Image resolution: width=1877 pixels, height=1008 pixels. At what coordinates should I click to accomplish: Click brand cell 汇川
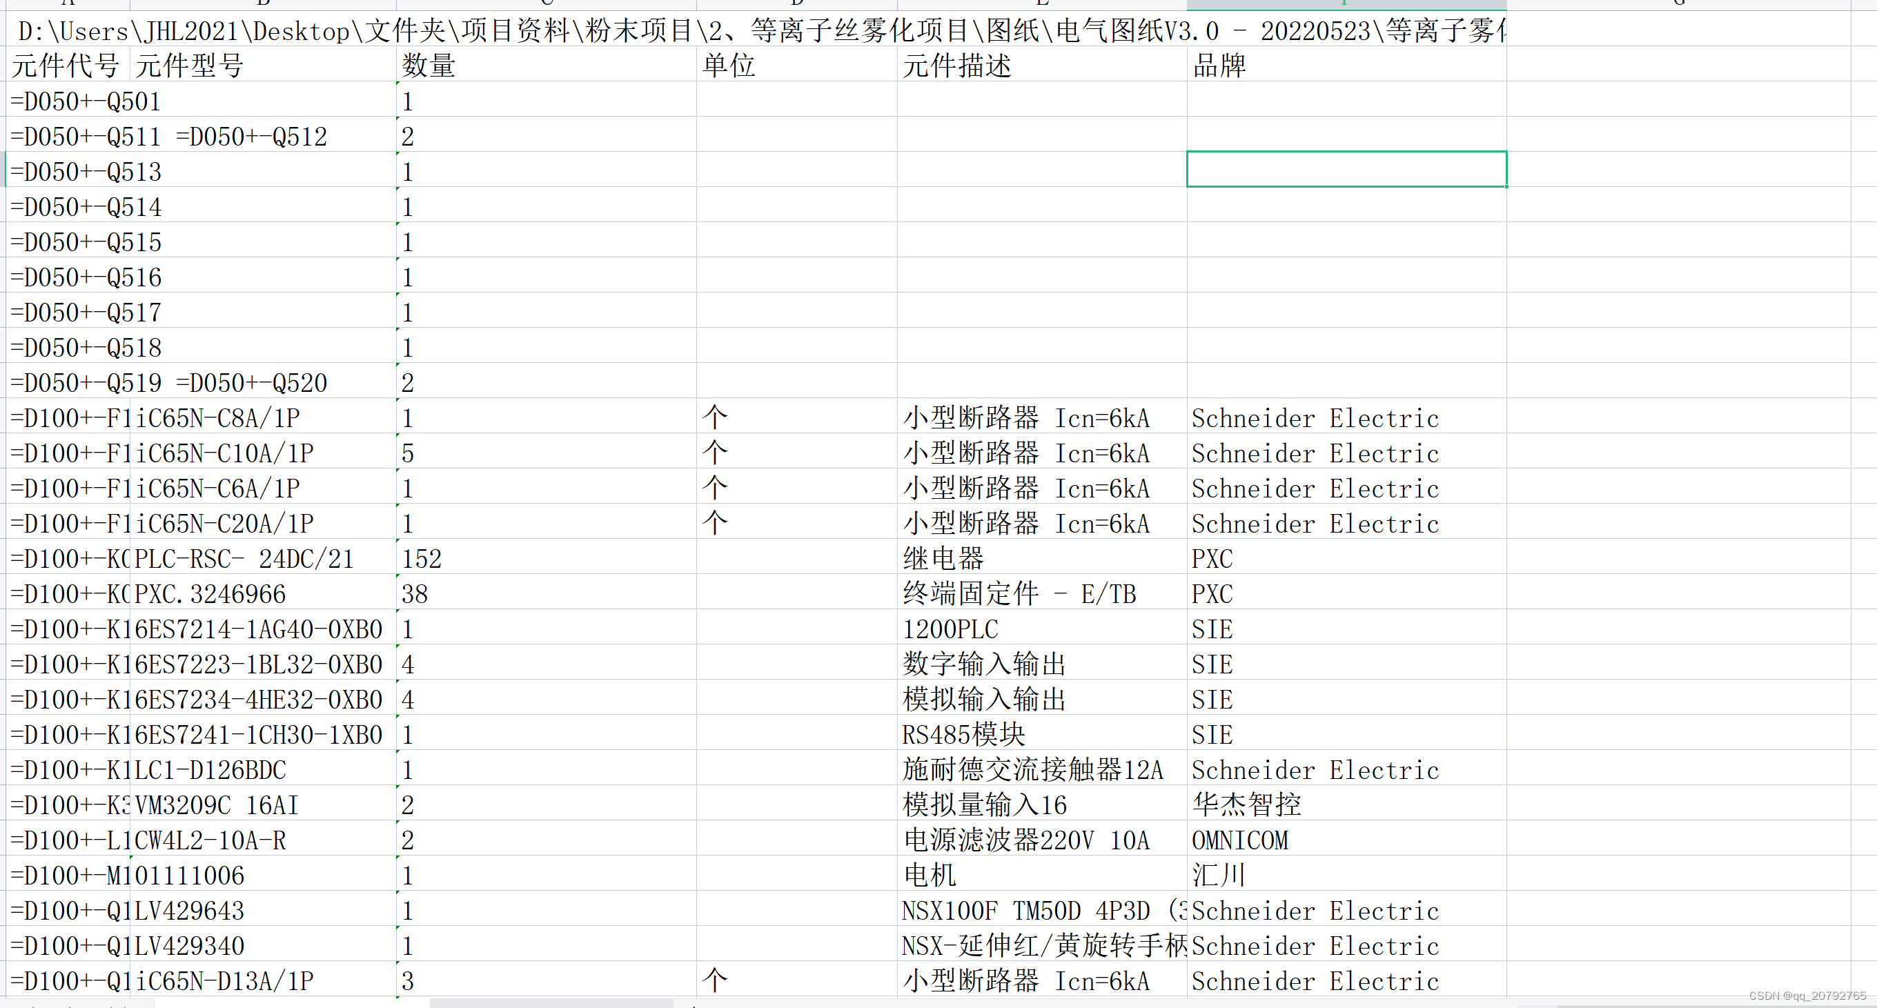[1346, 873]
